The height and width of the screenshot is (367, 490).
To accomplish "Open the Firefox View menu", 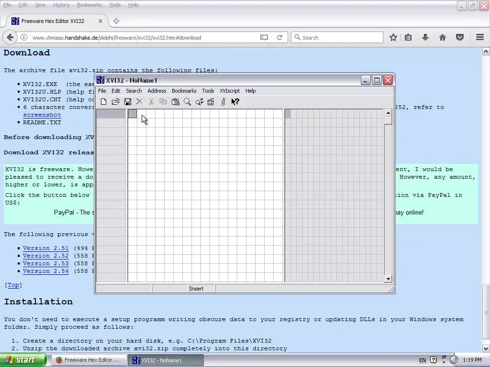I will tap(40, 5).
